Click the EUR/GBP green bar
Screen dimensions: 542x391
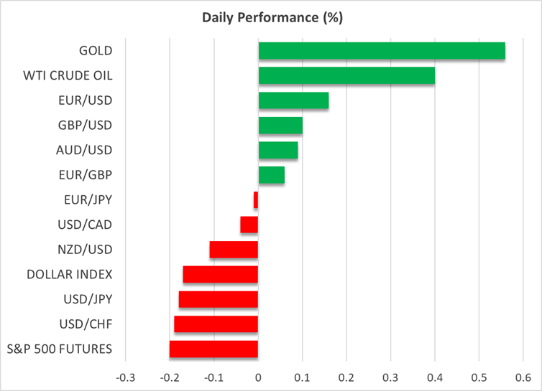click(271, 175)
